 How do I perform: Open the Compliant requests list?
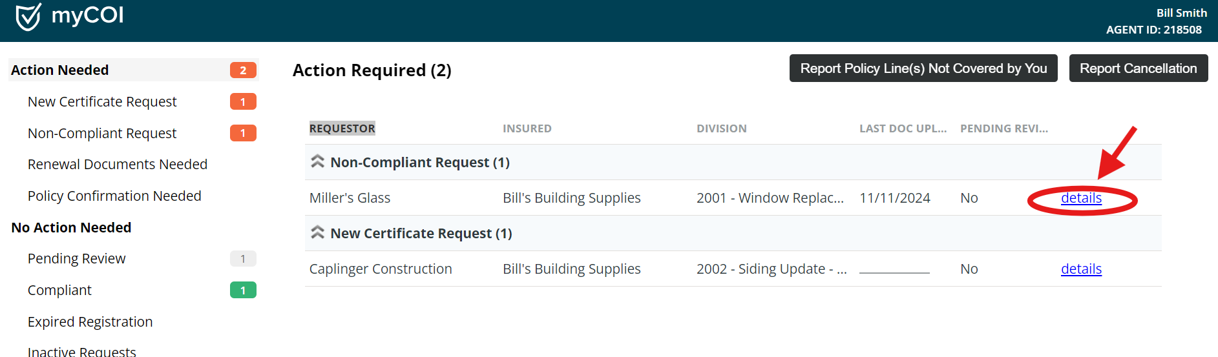click(x=59, y=290)
